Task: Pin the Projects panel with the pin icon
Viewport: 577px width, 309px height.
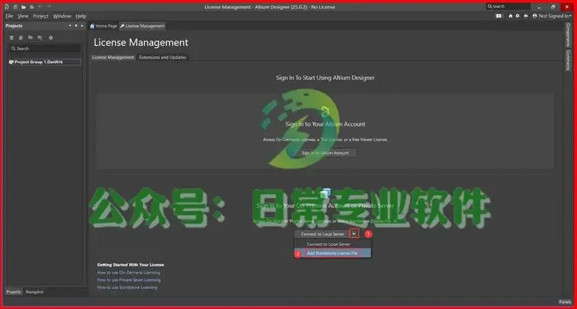Action: 76,26
